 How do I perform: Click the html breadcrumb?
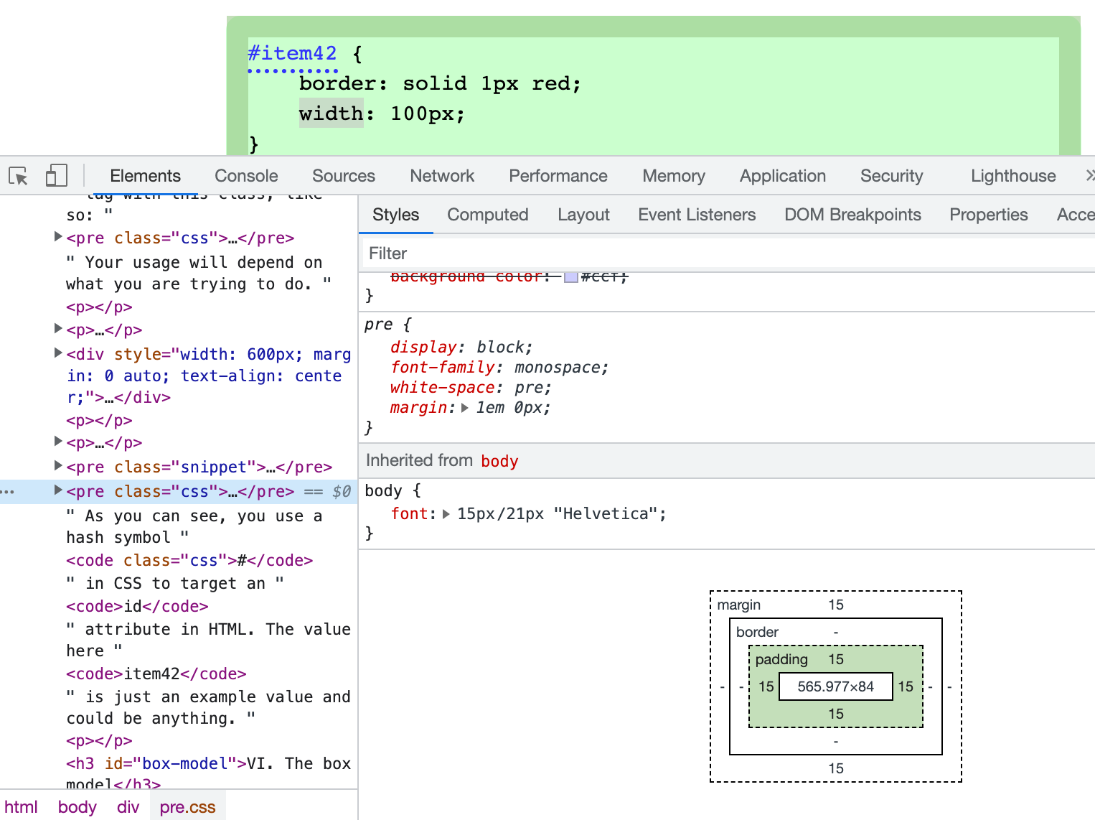(x=21, y=807)
